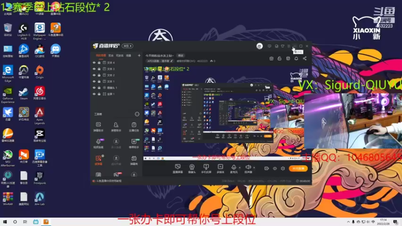This screenshot has height=226, width=402.
Task: Open the 榜单助手 tool with green badge
Action: tap(134, 144)
